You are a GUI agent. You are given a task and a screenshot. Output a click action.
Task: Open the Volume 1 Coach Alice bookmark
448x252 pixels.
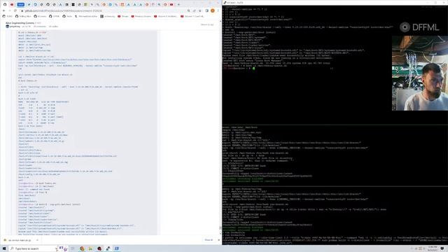192,16
